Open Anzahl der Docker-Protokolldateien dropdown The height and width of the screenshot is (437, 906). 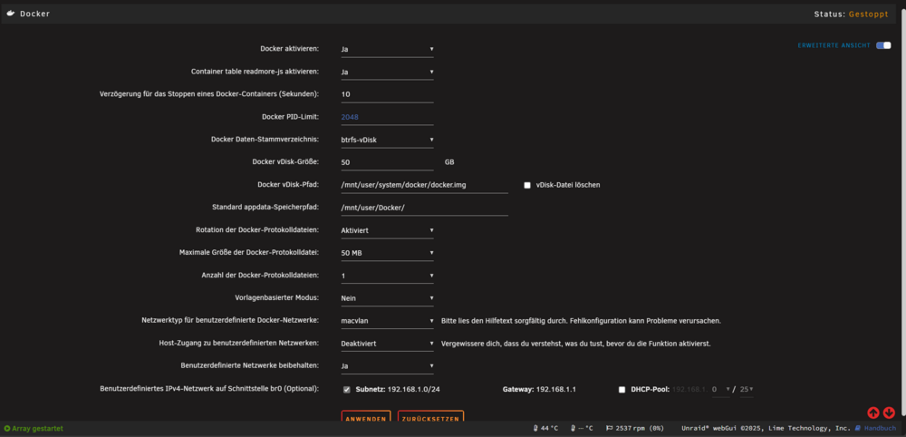point(387,275)
